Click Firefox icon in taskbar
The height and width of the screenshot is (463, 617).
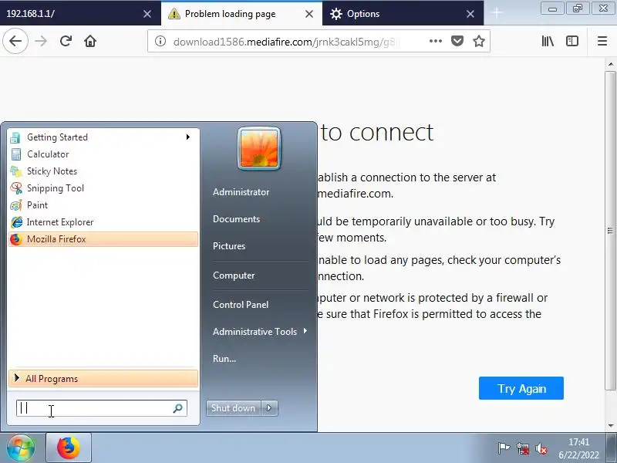tap(69, 448)
